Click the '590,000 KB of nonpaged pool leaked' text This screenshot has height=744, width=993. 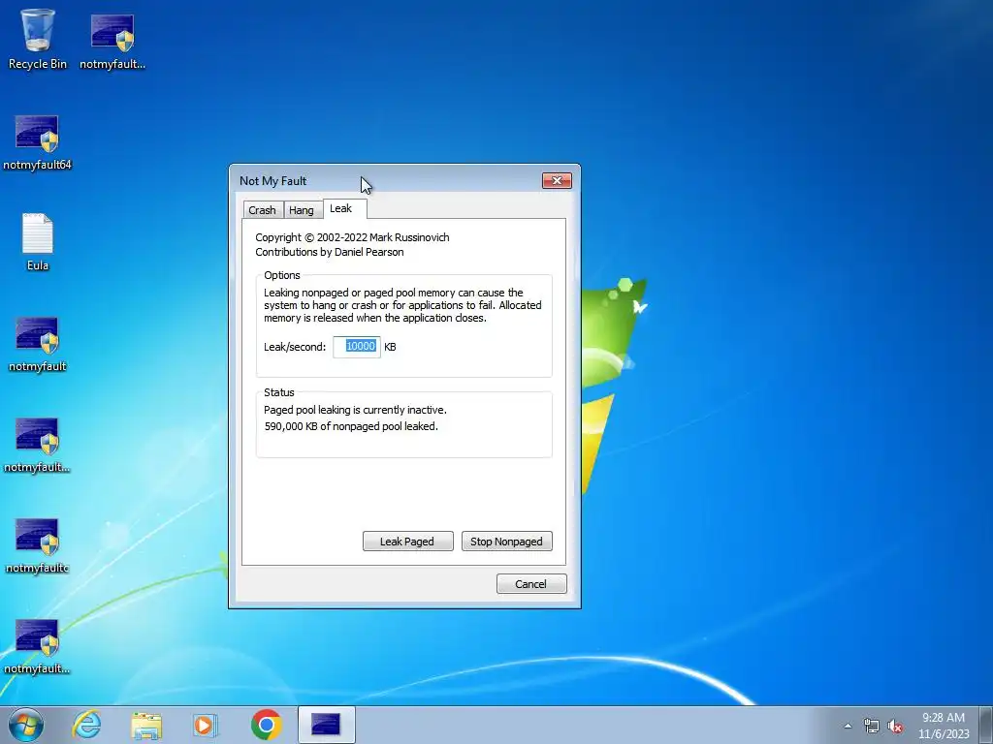351,426
